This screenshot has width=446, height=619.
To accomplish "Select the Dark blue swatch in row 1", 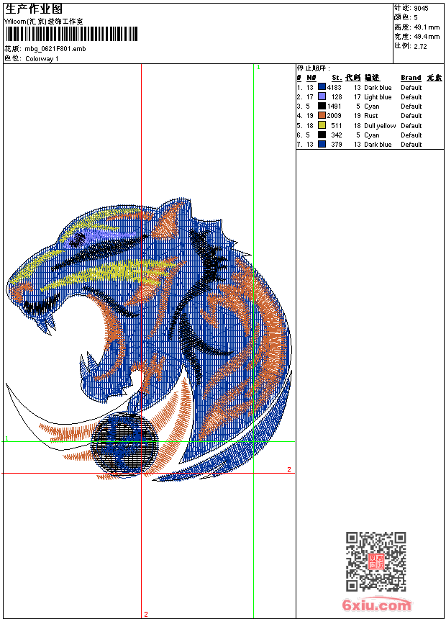I will 322,87.
